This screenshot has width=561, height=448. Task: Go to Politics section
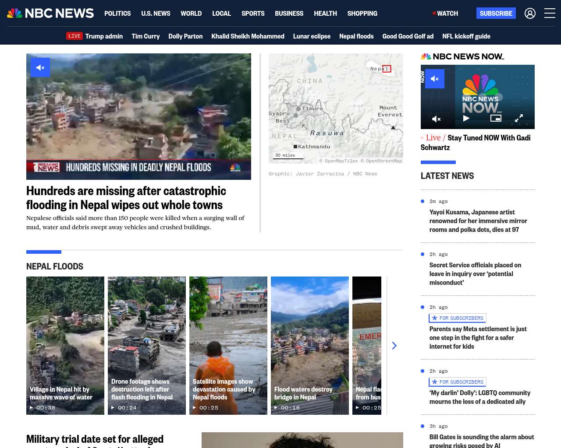tap(117, 14)
